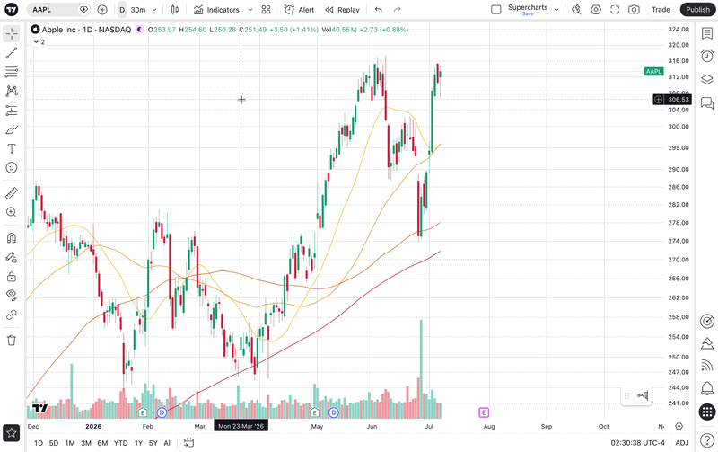Switch to the 6M date range
This screenshot has width=718, height=452.
pyautogui.click(x=102, y=443)
